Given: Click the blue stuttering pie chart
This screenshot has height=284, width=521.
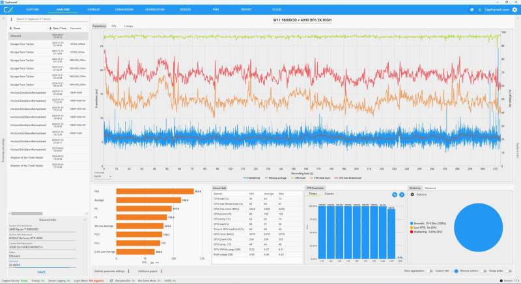Looking at the screenshot, I should (478, 227).
